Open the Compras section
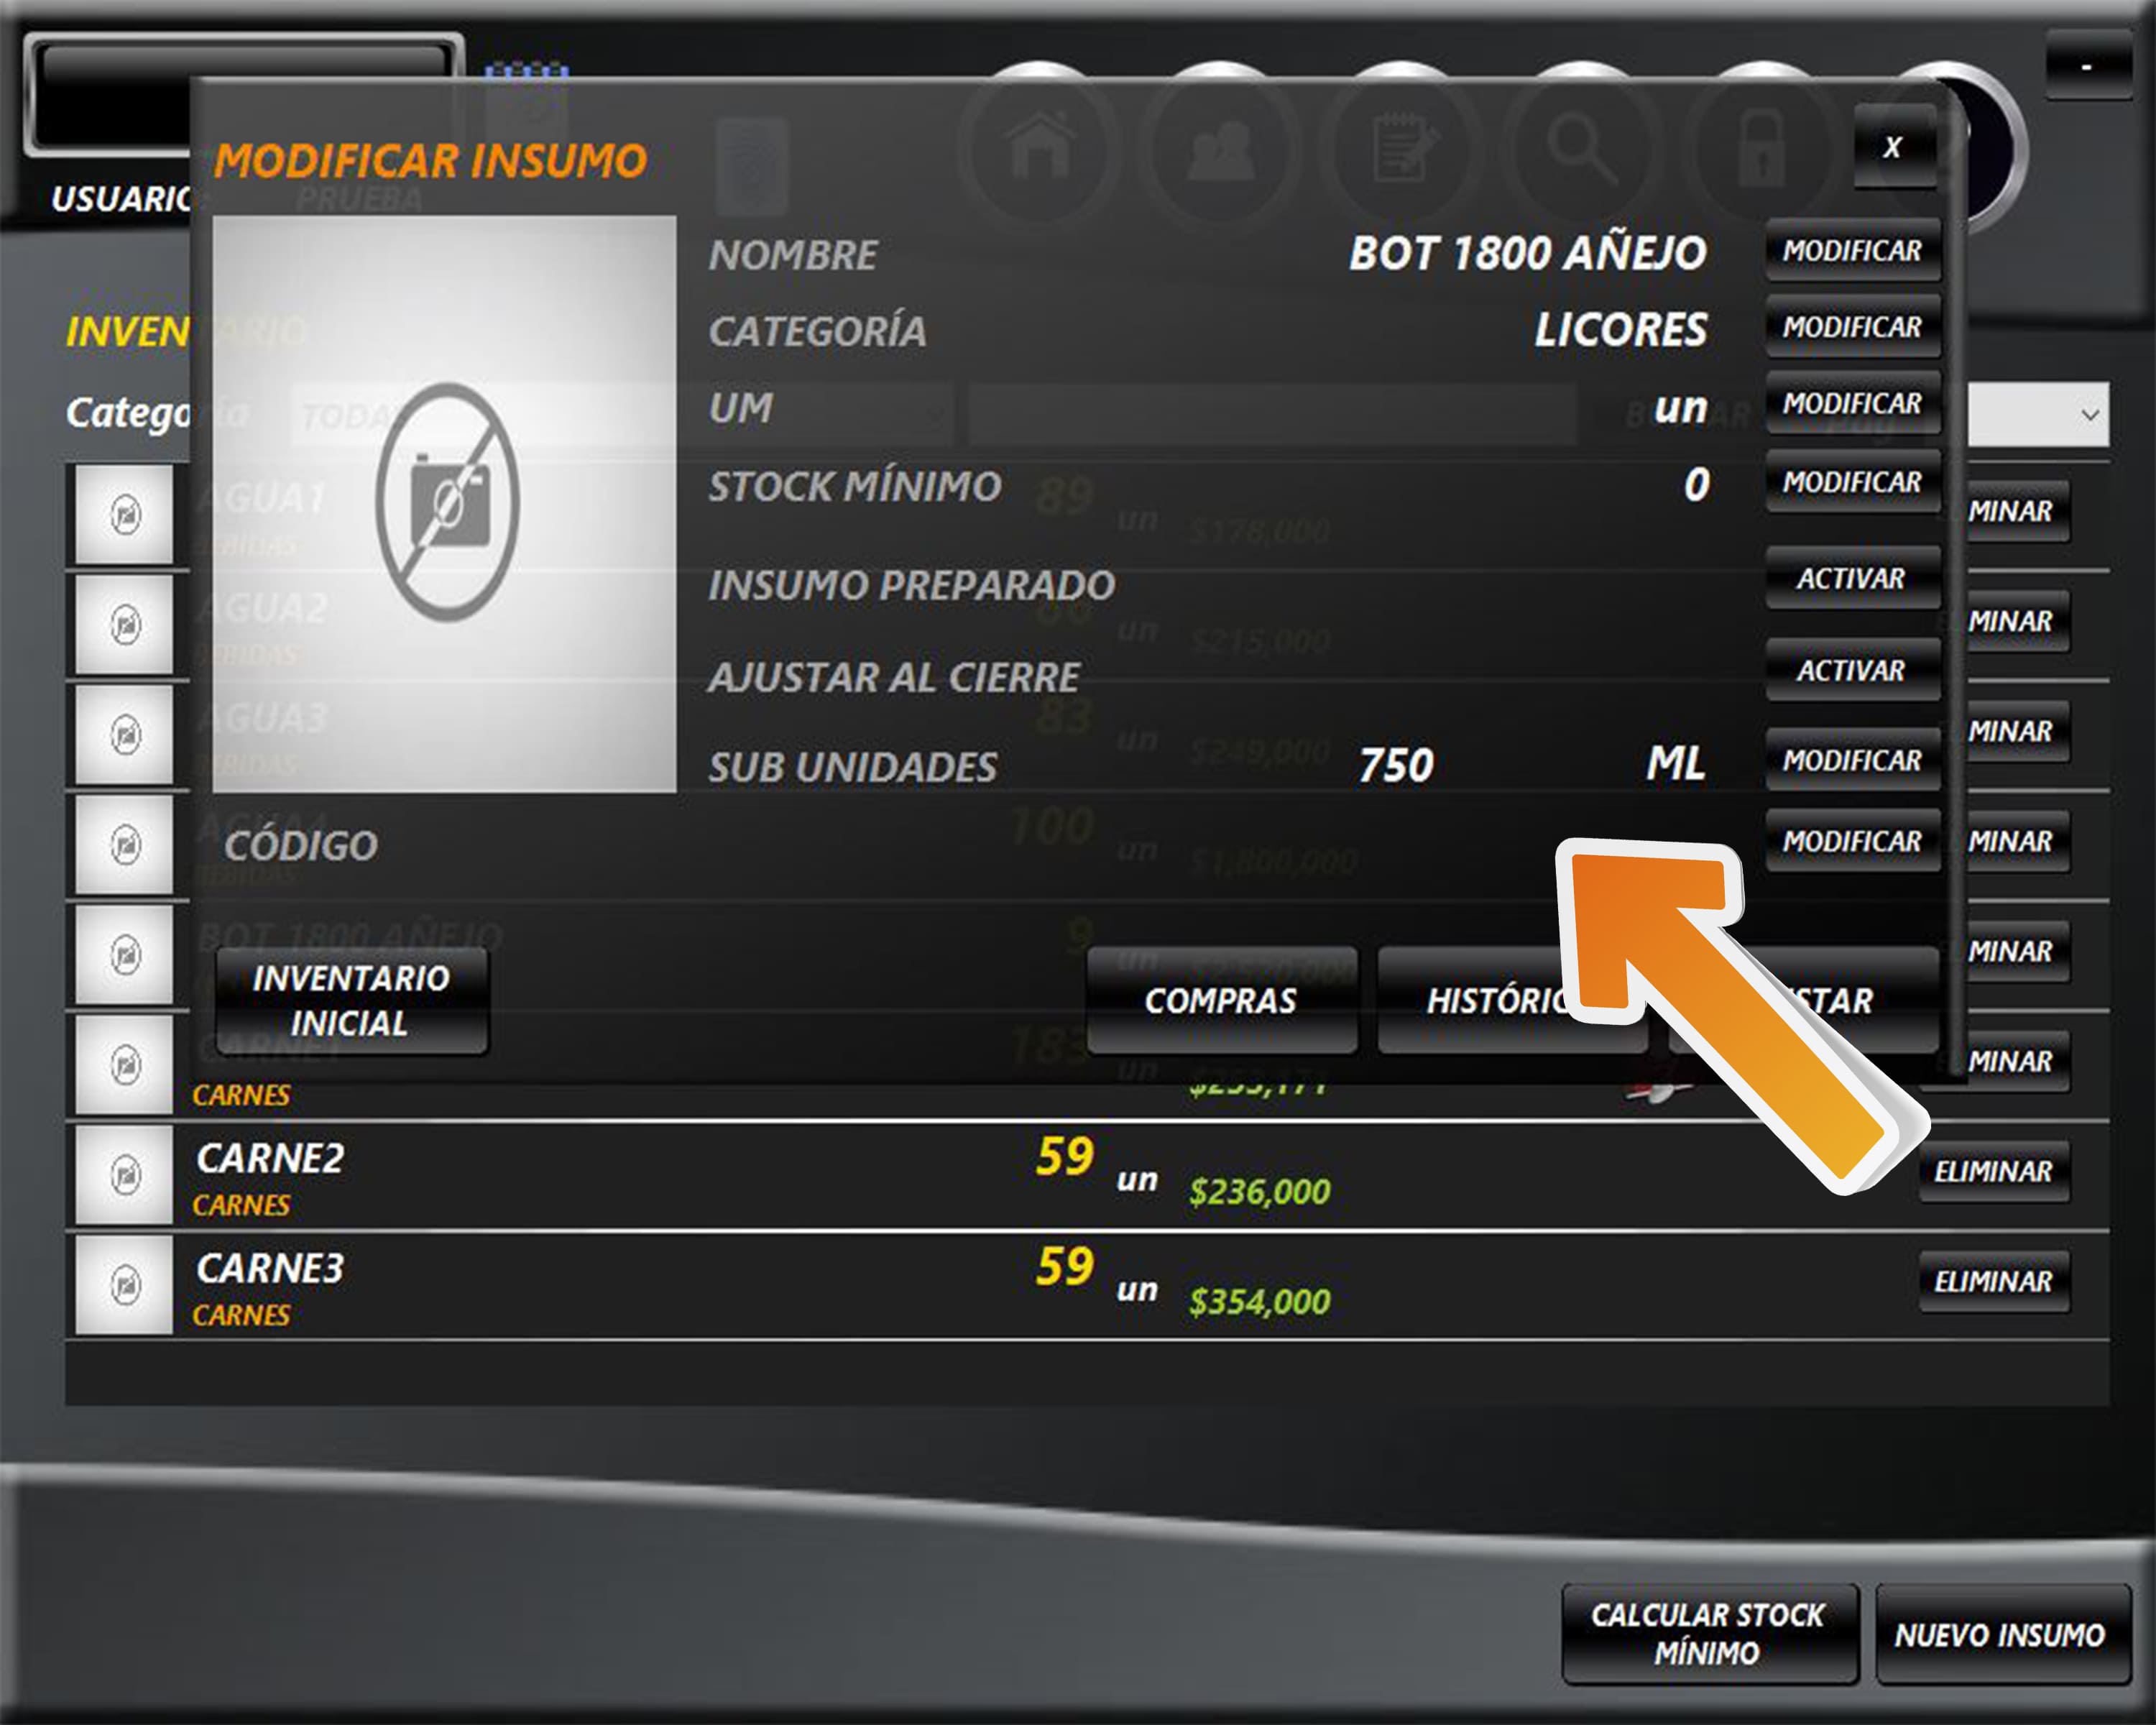The height and width of the screenshot is (1725, 2156). pyautogui.click(x=1222, y=1000)
